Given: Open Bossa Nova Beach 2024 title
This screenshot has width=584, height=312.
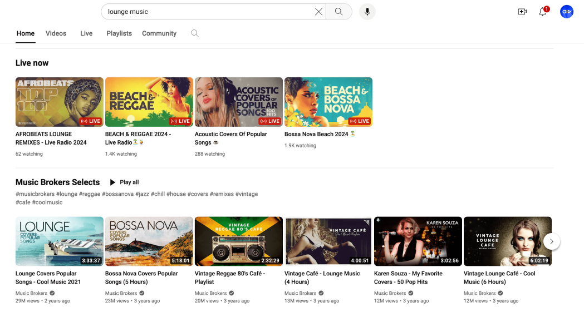Looking at the screenshot, I should (x=320, y=134).
